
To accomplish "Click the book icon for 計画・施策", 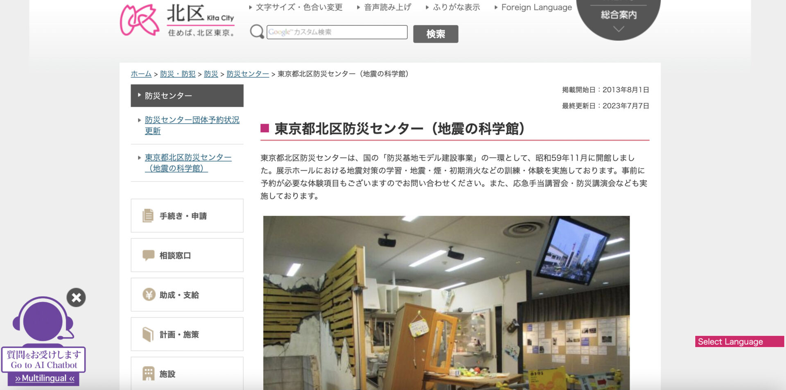I will 148,334.
